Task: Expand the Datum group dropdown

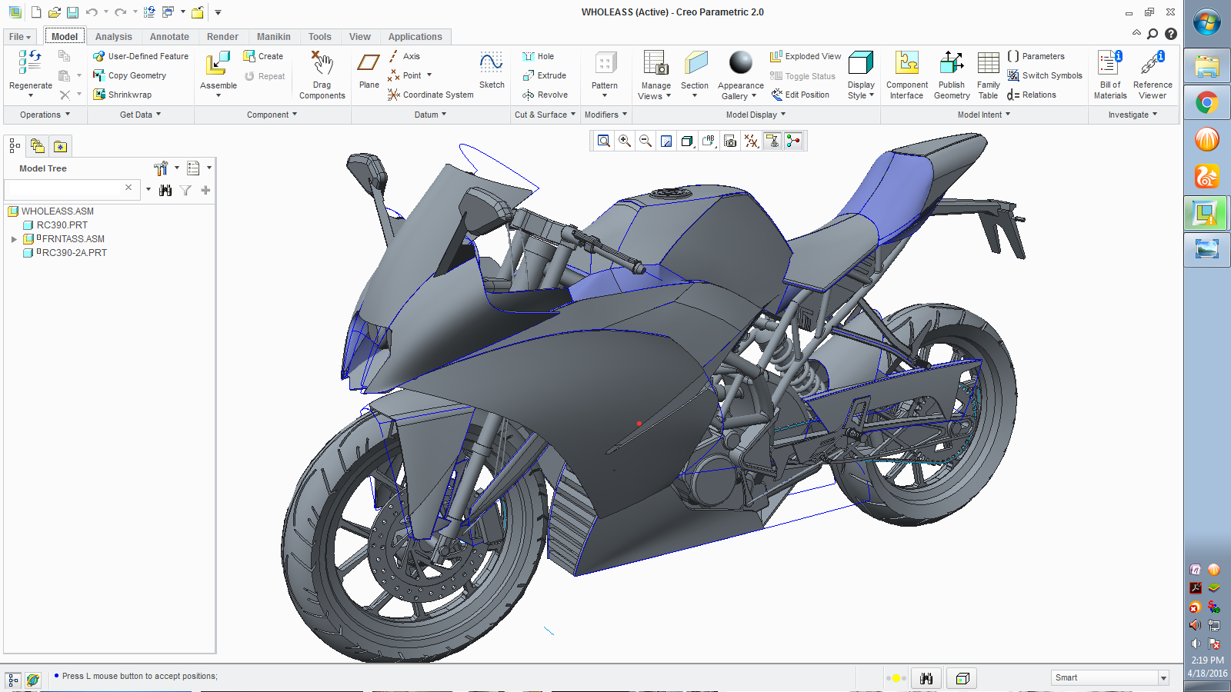Action: (430, 115)
